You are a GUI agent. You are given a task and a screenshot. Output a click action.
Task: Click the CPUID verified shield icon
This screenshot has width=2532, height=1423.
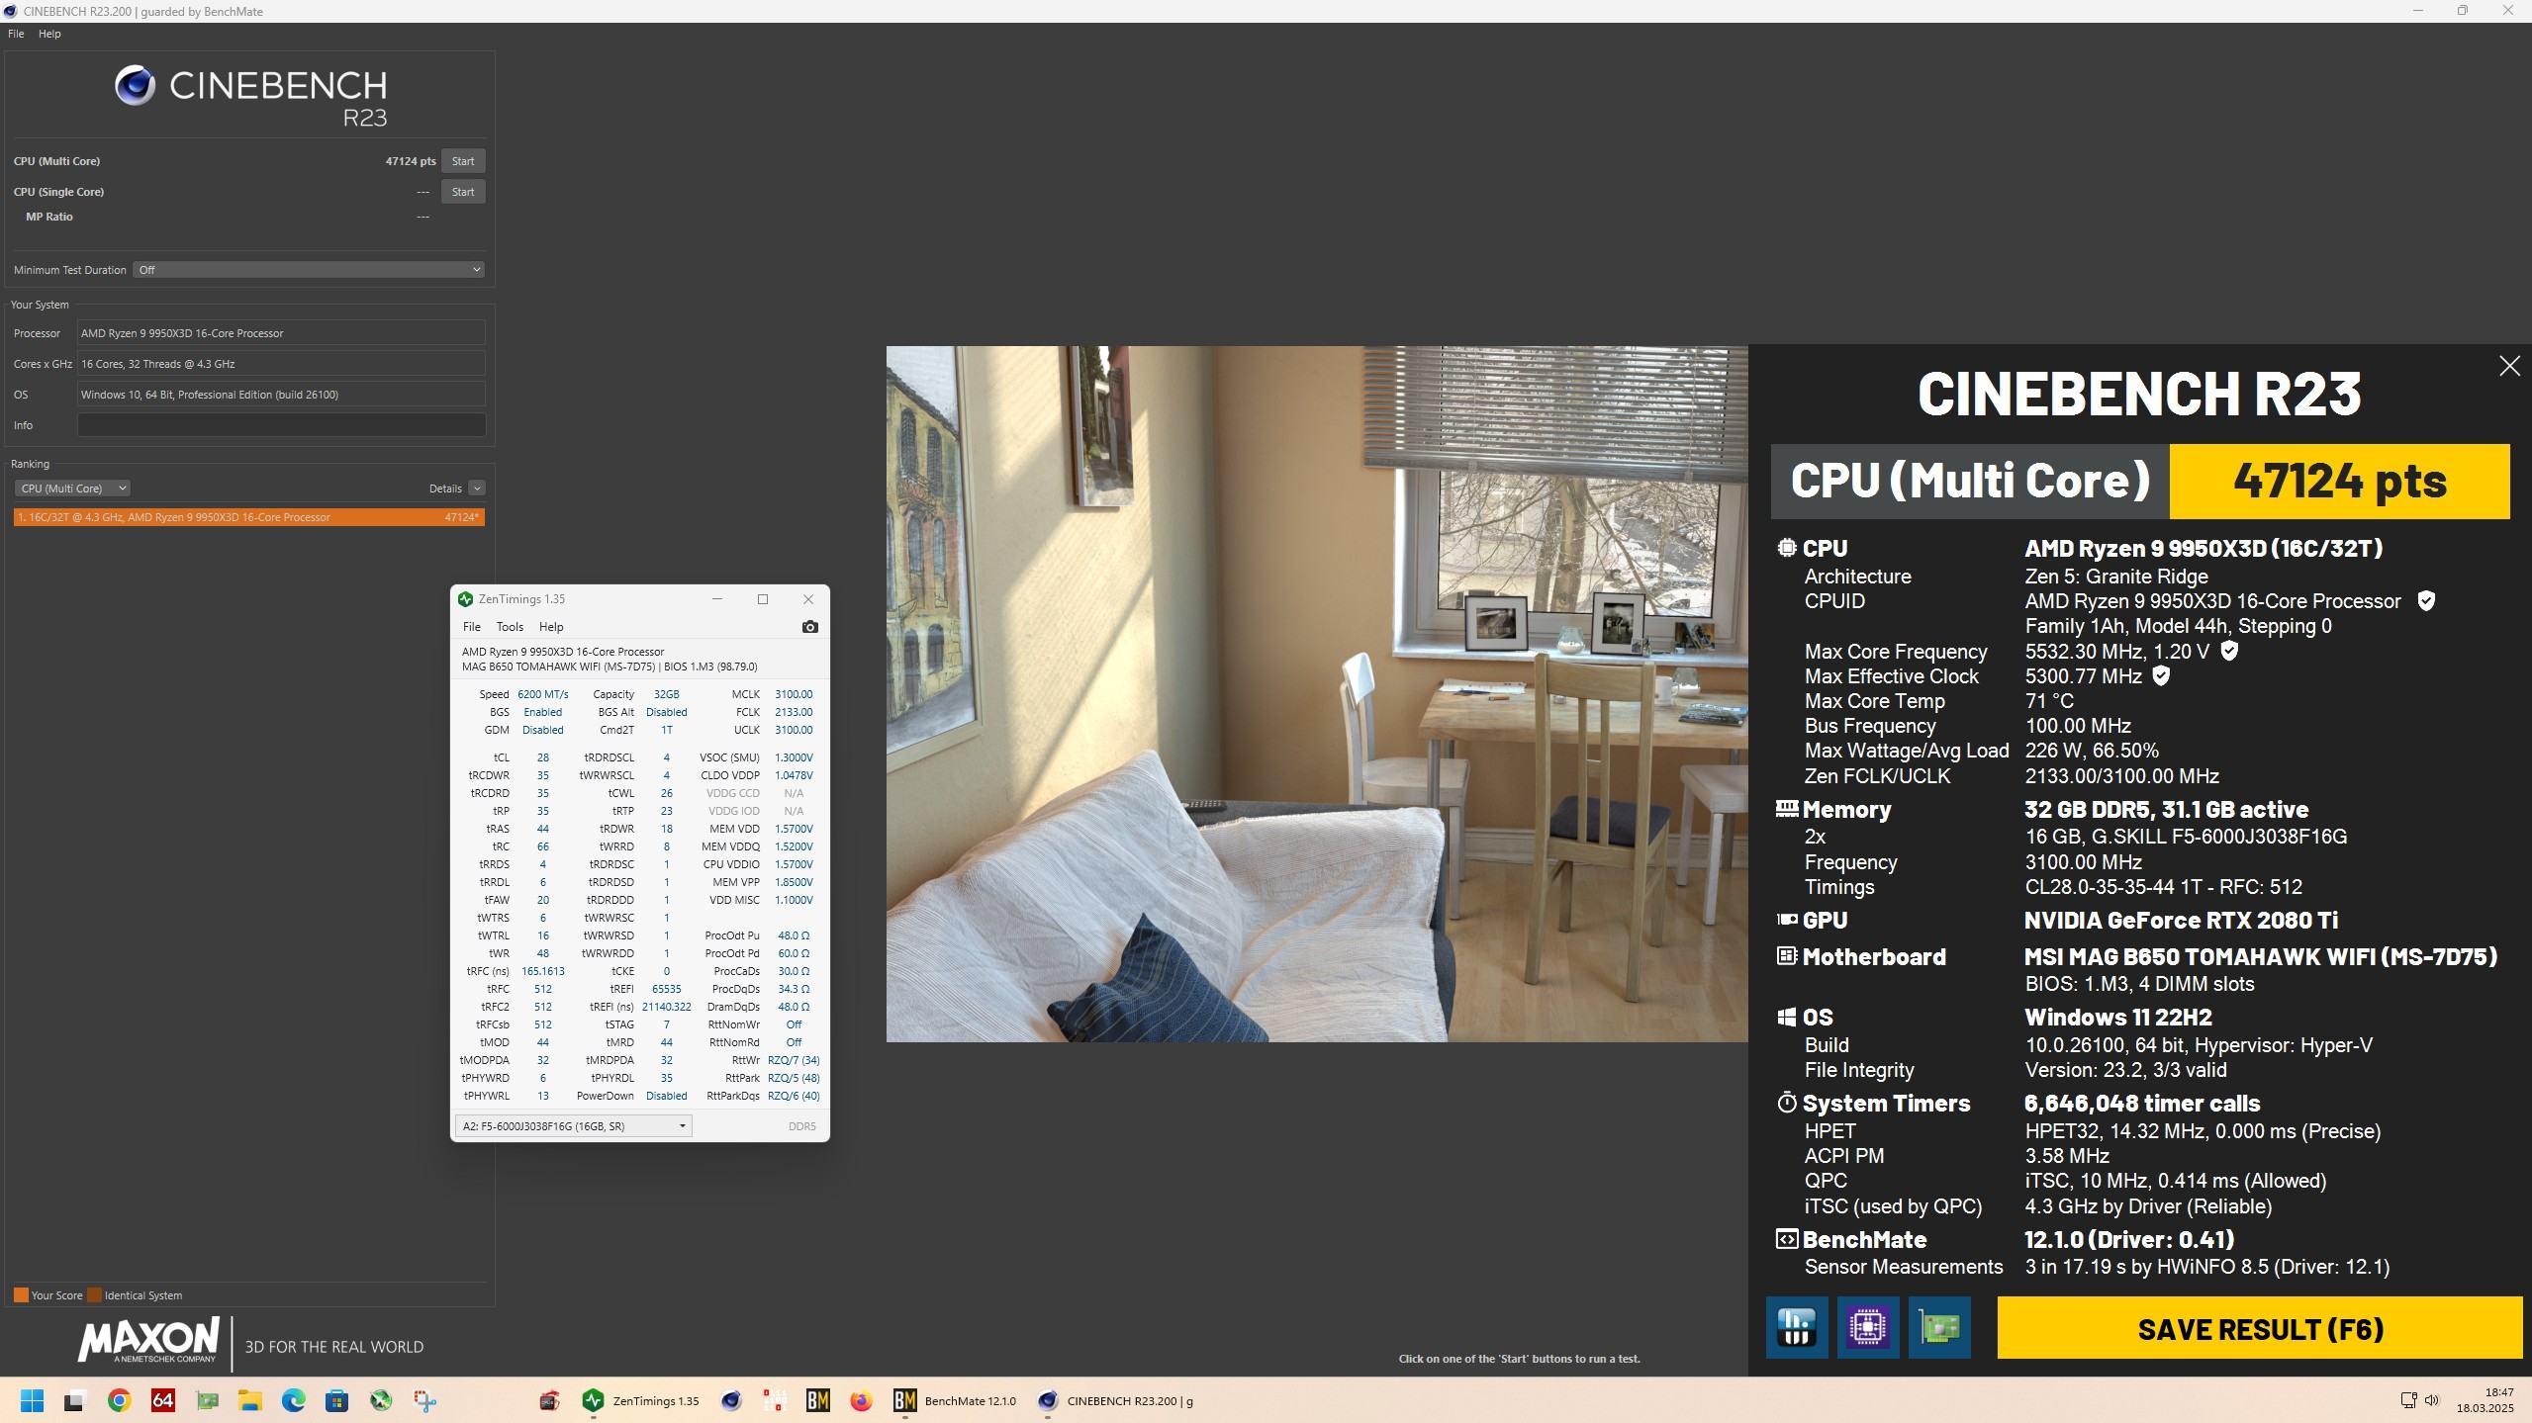[2425, 601]
